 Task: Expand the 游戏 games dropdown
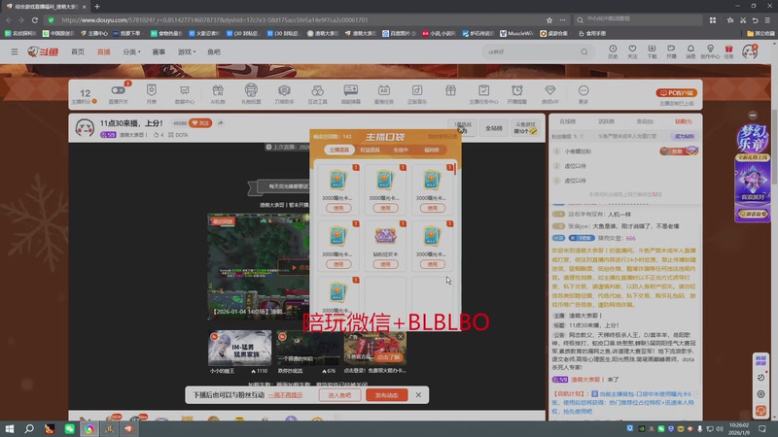click(187, 51)
